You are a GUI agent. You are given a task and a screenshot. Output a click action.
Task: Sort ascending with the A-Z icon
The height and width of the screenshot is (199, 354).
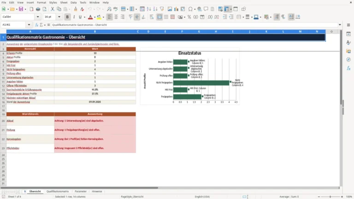(x=149, y=9)
